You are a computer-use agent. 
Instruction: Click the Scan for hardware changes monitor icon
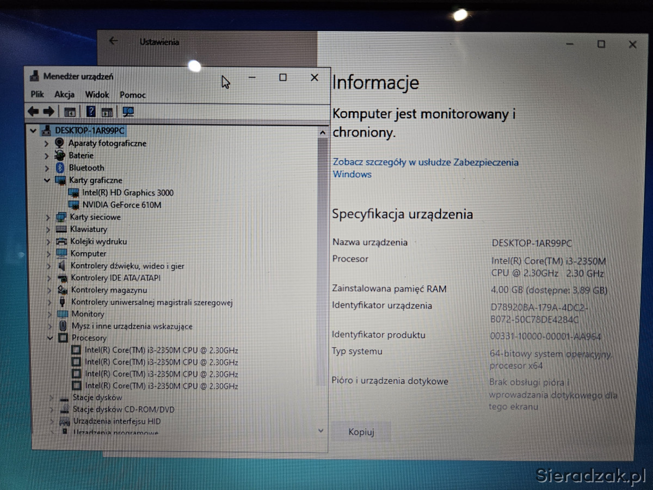click(128, 112)
